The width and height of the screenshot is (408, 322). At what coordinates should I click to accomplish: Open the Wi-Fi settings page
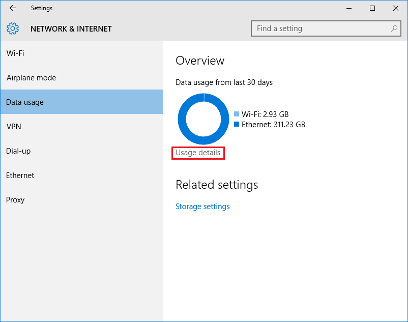coord(15,53)
